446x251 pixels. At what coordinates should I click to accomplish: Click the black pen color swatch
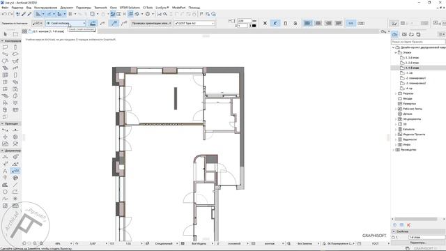254,26
